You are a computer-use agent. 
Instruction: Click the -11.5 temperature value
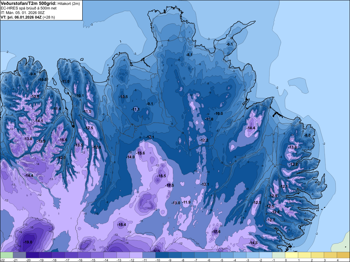[x=87, y=111]
